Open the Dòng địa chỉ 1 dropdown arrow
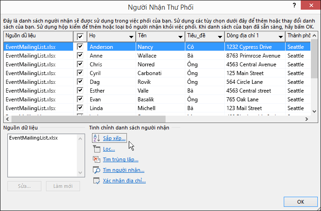The image size is (321, 211). click(x=281, y=37)
